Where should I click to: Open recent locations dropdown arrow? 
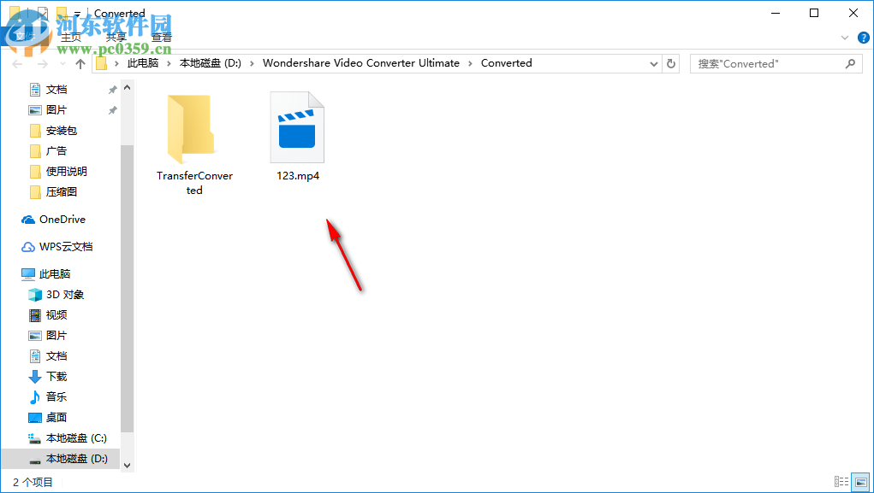pos(62,64)
